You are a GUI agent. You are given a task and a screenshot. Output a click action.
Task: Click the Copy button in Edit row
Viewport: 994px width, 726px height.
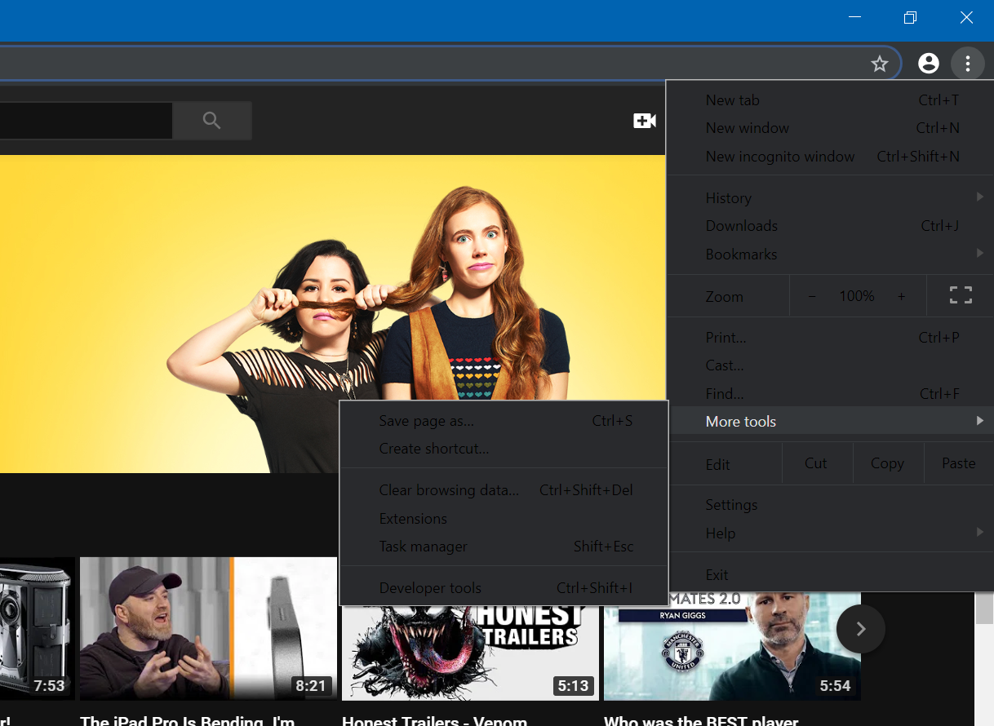[x=887, y=463]
